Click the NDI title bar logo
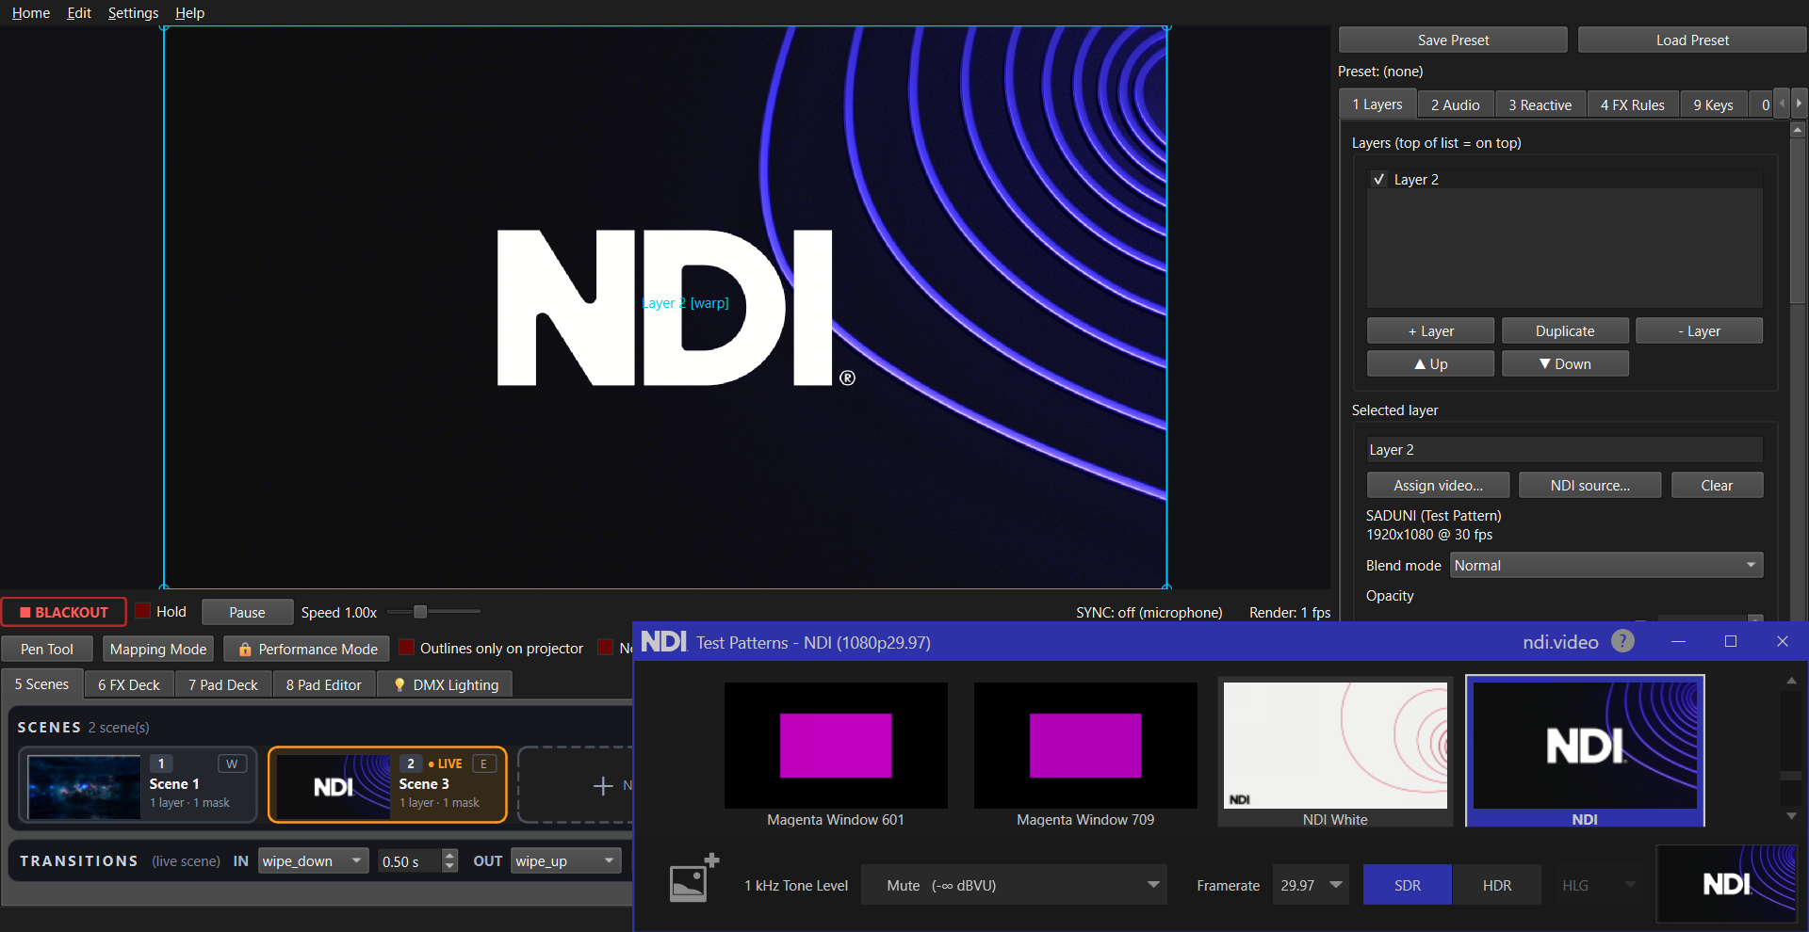The image size is (1809, 932). tap(664, 642)
